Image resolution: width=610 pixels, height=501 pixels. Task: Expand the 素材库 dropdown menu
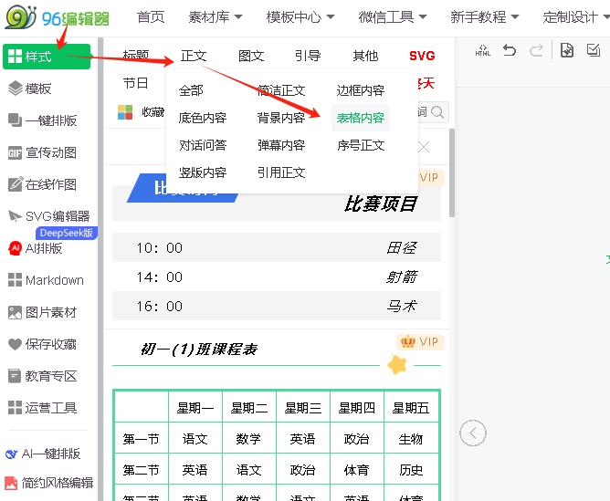point(216,16)
